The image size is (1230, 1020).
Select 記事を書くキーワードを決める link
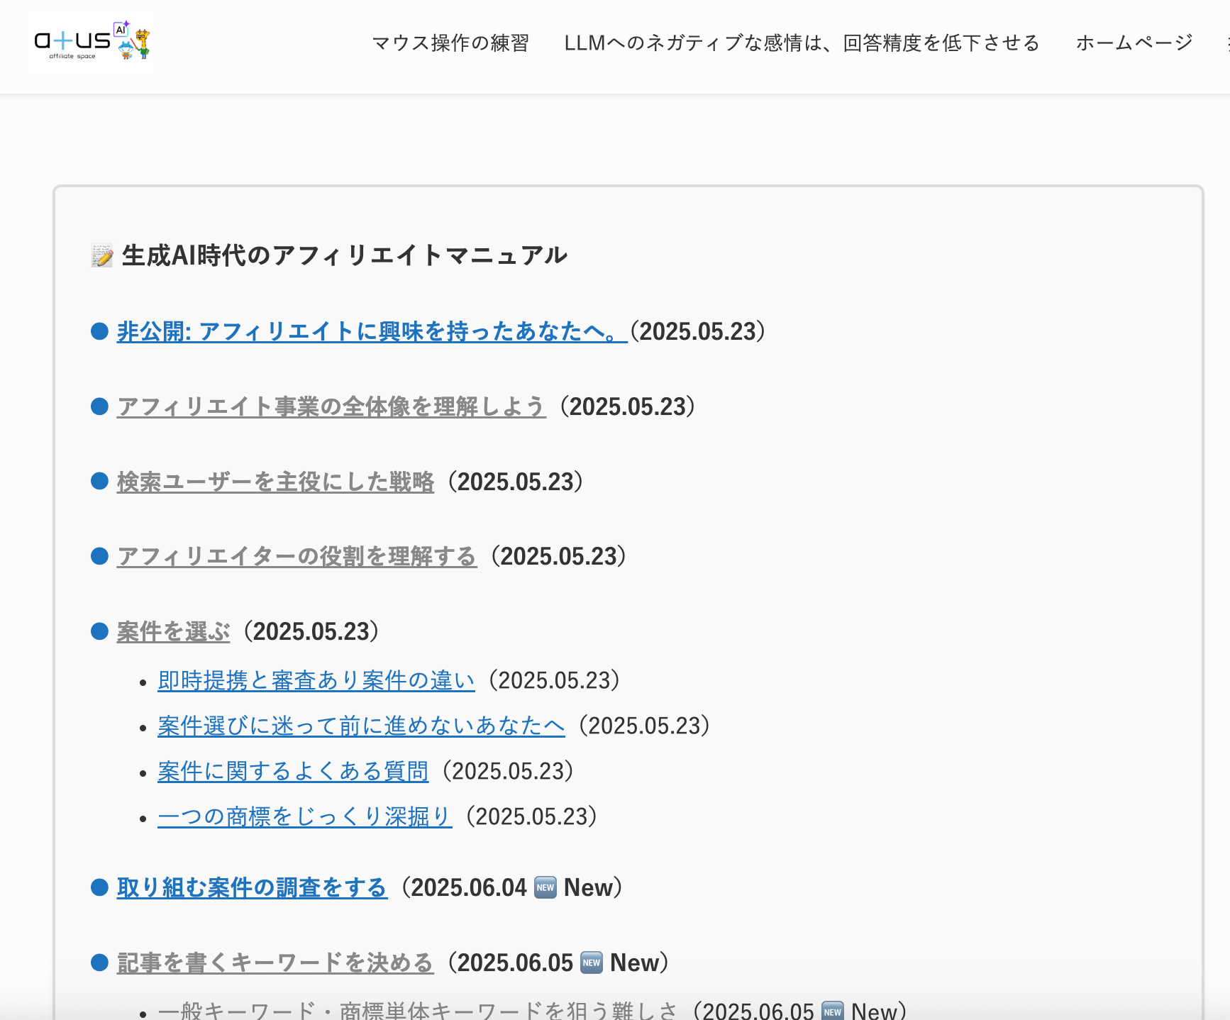pos(275,963)
